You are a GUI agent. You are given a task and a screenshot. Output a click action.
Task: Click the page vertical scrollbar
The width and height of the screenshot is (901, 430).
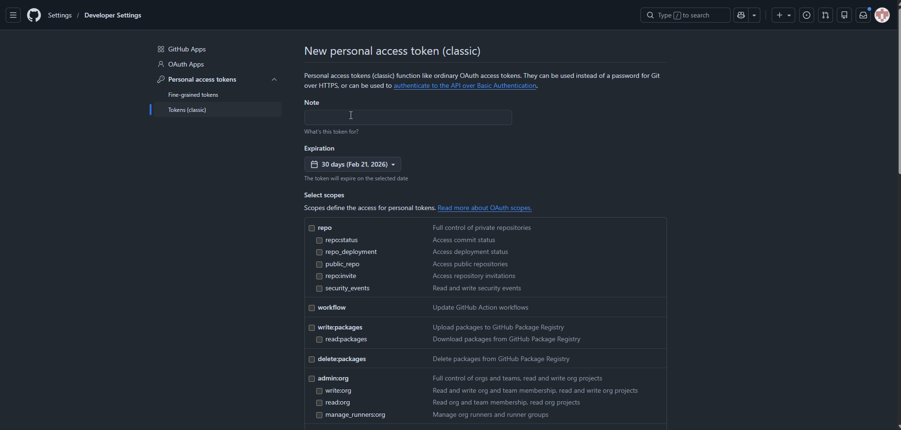tap(899, 94)
